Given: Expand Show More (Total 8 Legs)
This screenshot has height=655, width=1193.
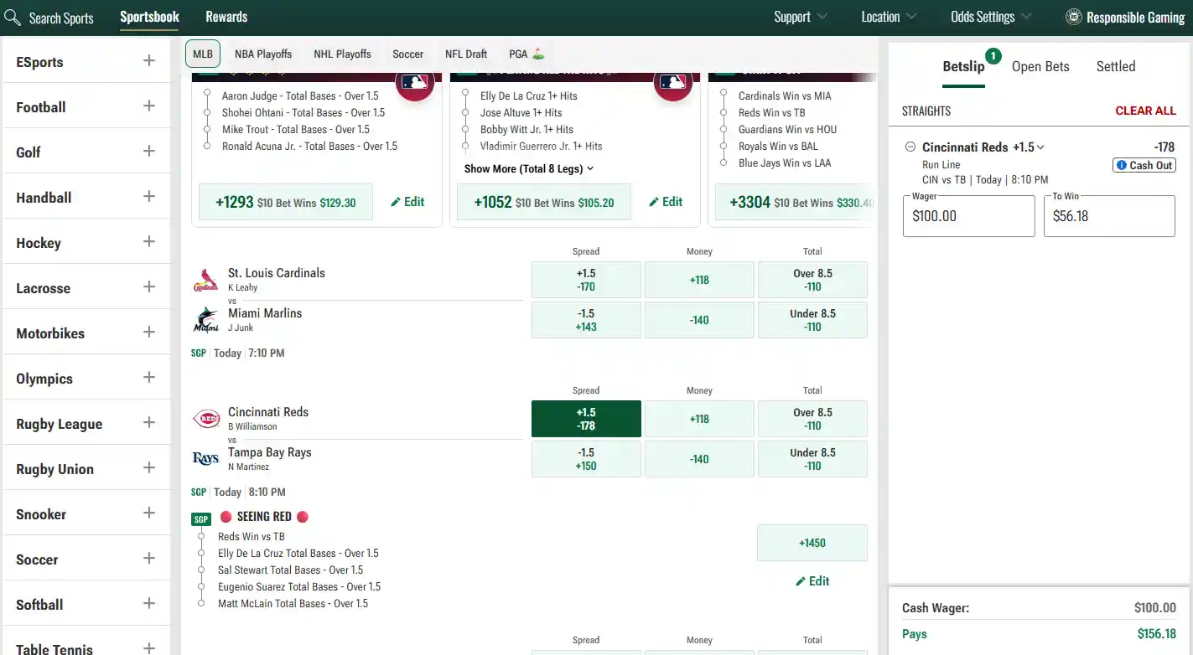Looking at the screenshot, I should click(x=529, y=168).
